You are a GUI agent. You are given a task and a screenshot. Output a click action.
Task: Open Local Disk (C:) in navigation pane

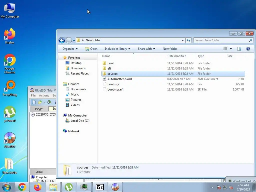80,121
